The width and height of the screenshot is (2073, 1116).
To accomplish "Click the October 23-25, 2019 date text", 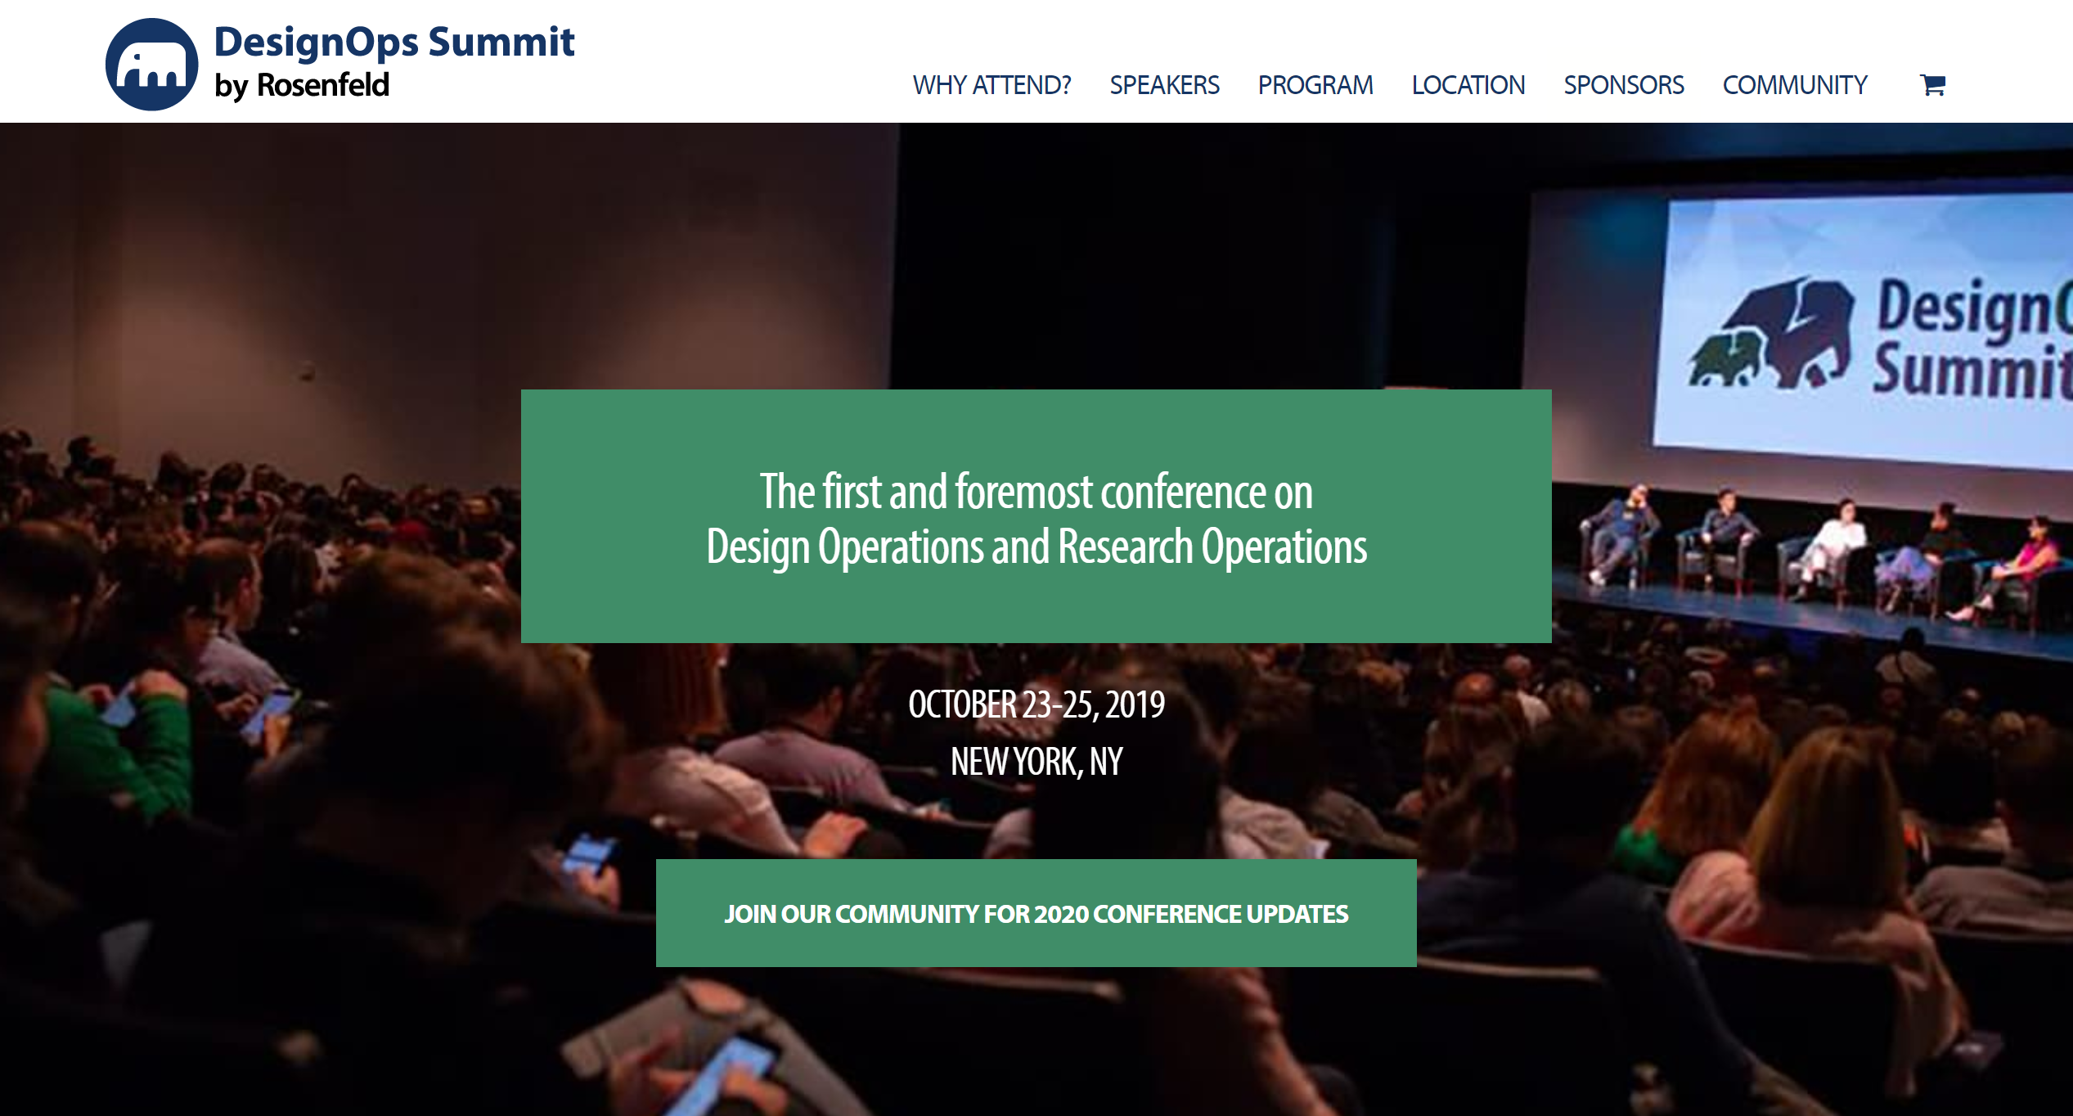I will (x=1036, y=704).
